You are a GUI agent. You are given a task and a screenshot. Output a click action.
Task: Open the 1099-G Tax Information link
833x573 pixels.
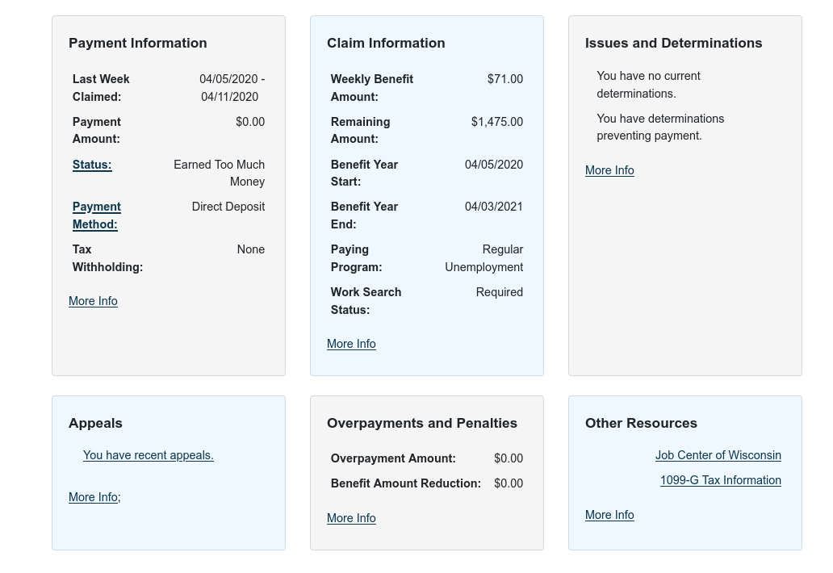(720, 480)
